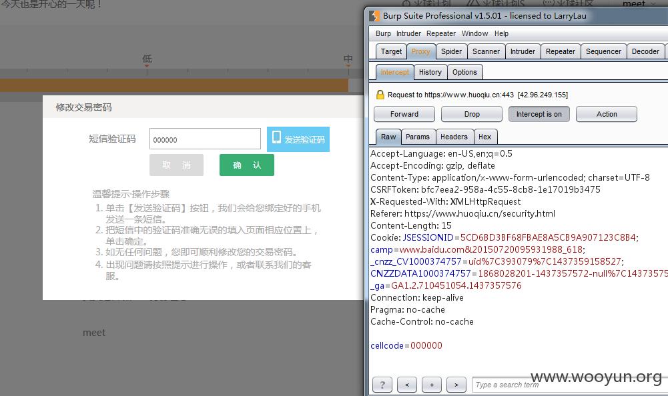Viewport: 668px width, 396px height.
Task: Click the 修改交易密码 dialog title
Action: 83,107
